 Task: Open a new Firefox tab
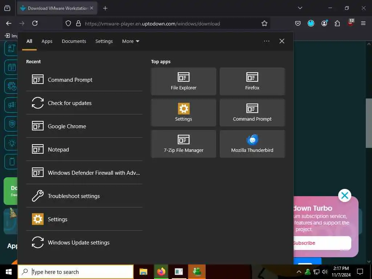coord(105,8)
